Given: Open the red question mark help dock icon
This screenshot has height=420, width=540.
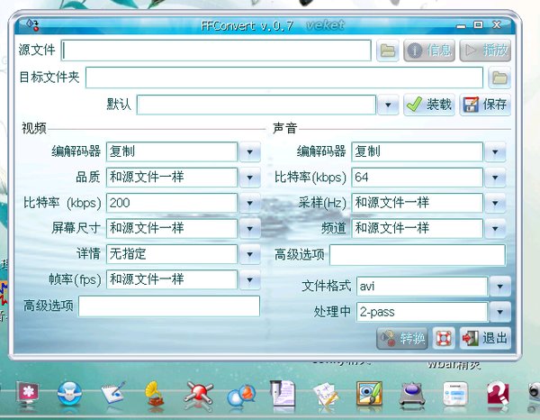Looking at the screenshot, I should (498, 394).
